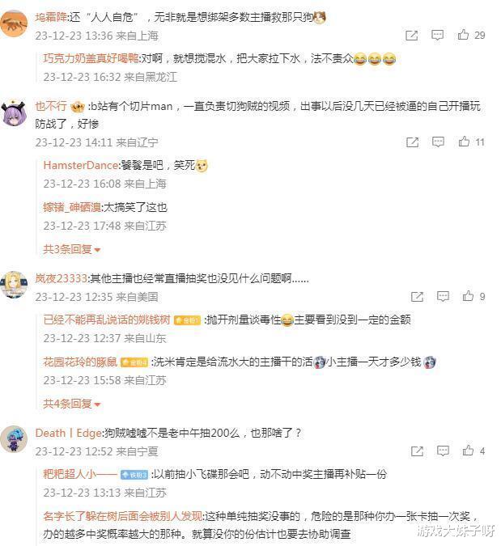Open reply box for 也不行 comment
The image size is (501, 546).
pyautogui.click(x=438, y=142)
